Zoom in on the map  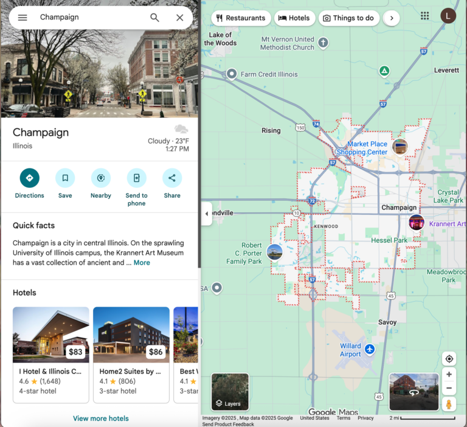pos(449,375)
